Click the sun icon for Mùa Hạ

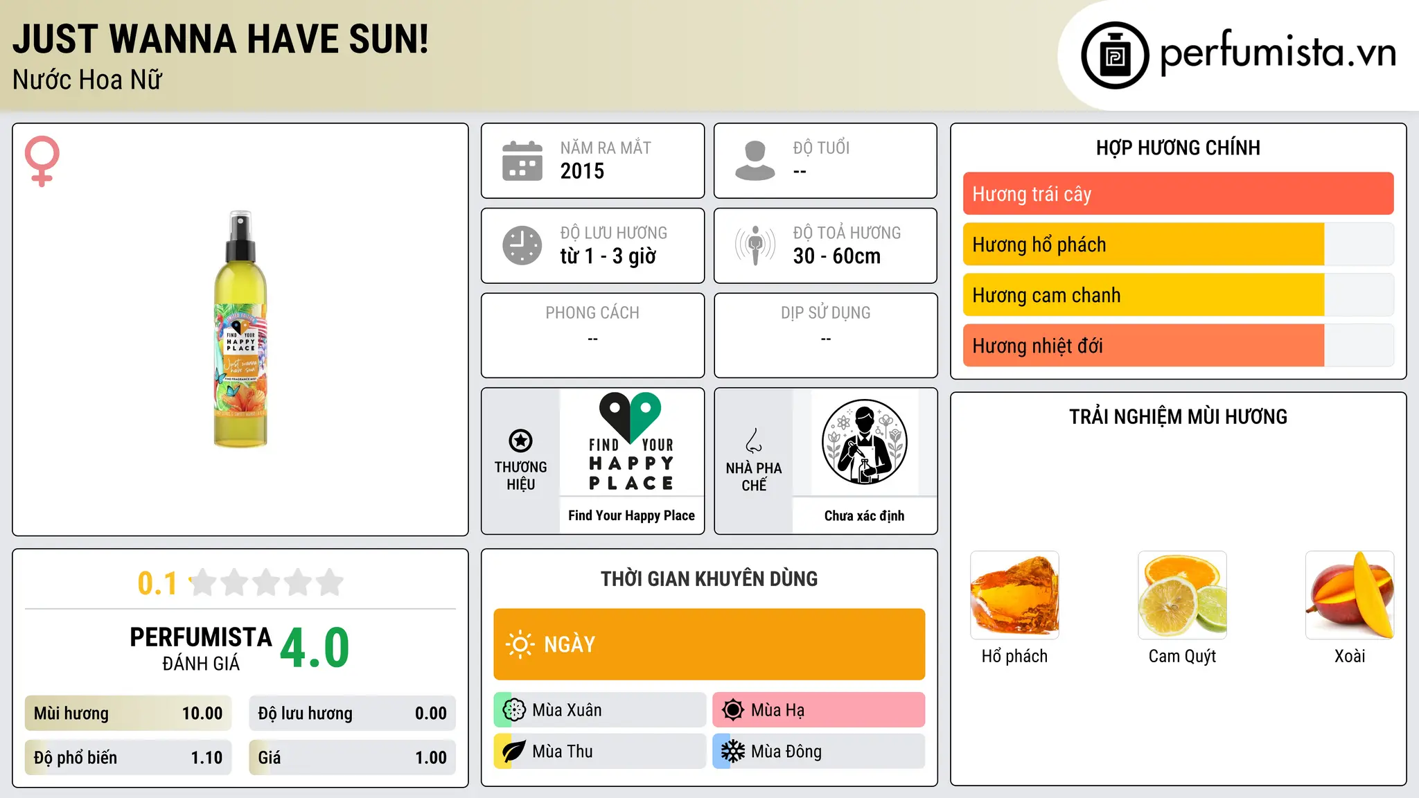click(733, 710)
